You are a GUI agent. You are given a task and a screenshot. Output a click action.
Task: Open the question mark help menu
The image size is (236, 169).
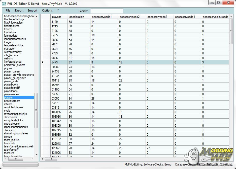pos(58,11)
